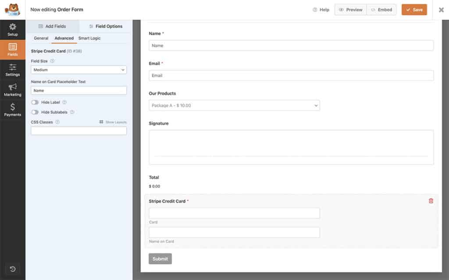This screenshot has height=280, width=449.
Task: Open the Our Products package dropdown
Action: [x=235, y=105]
